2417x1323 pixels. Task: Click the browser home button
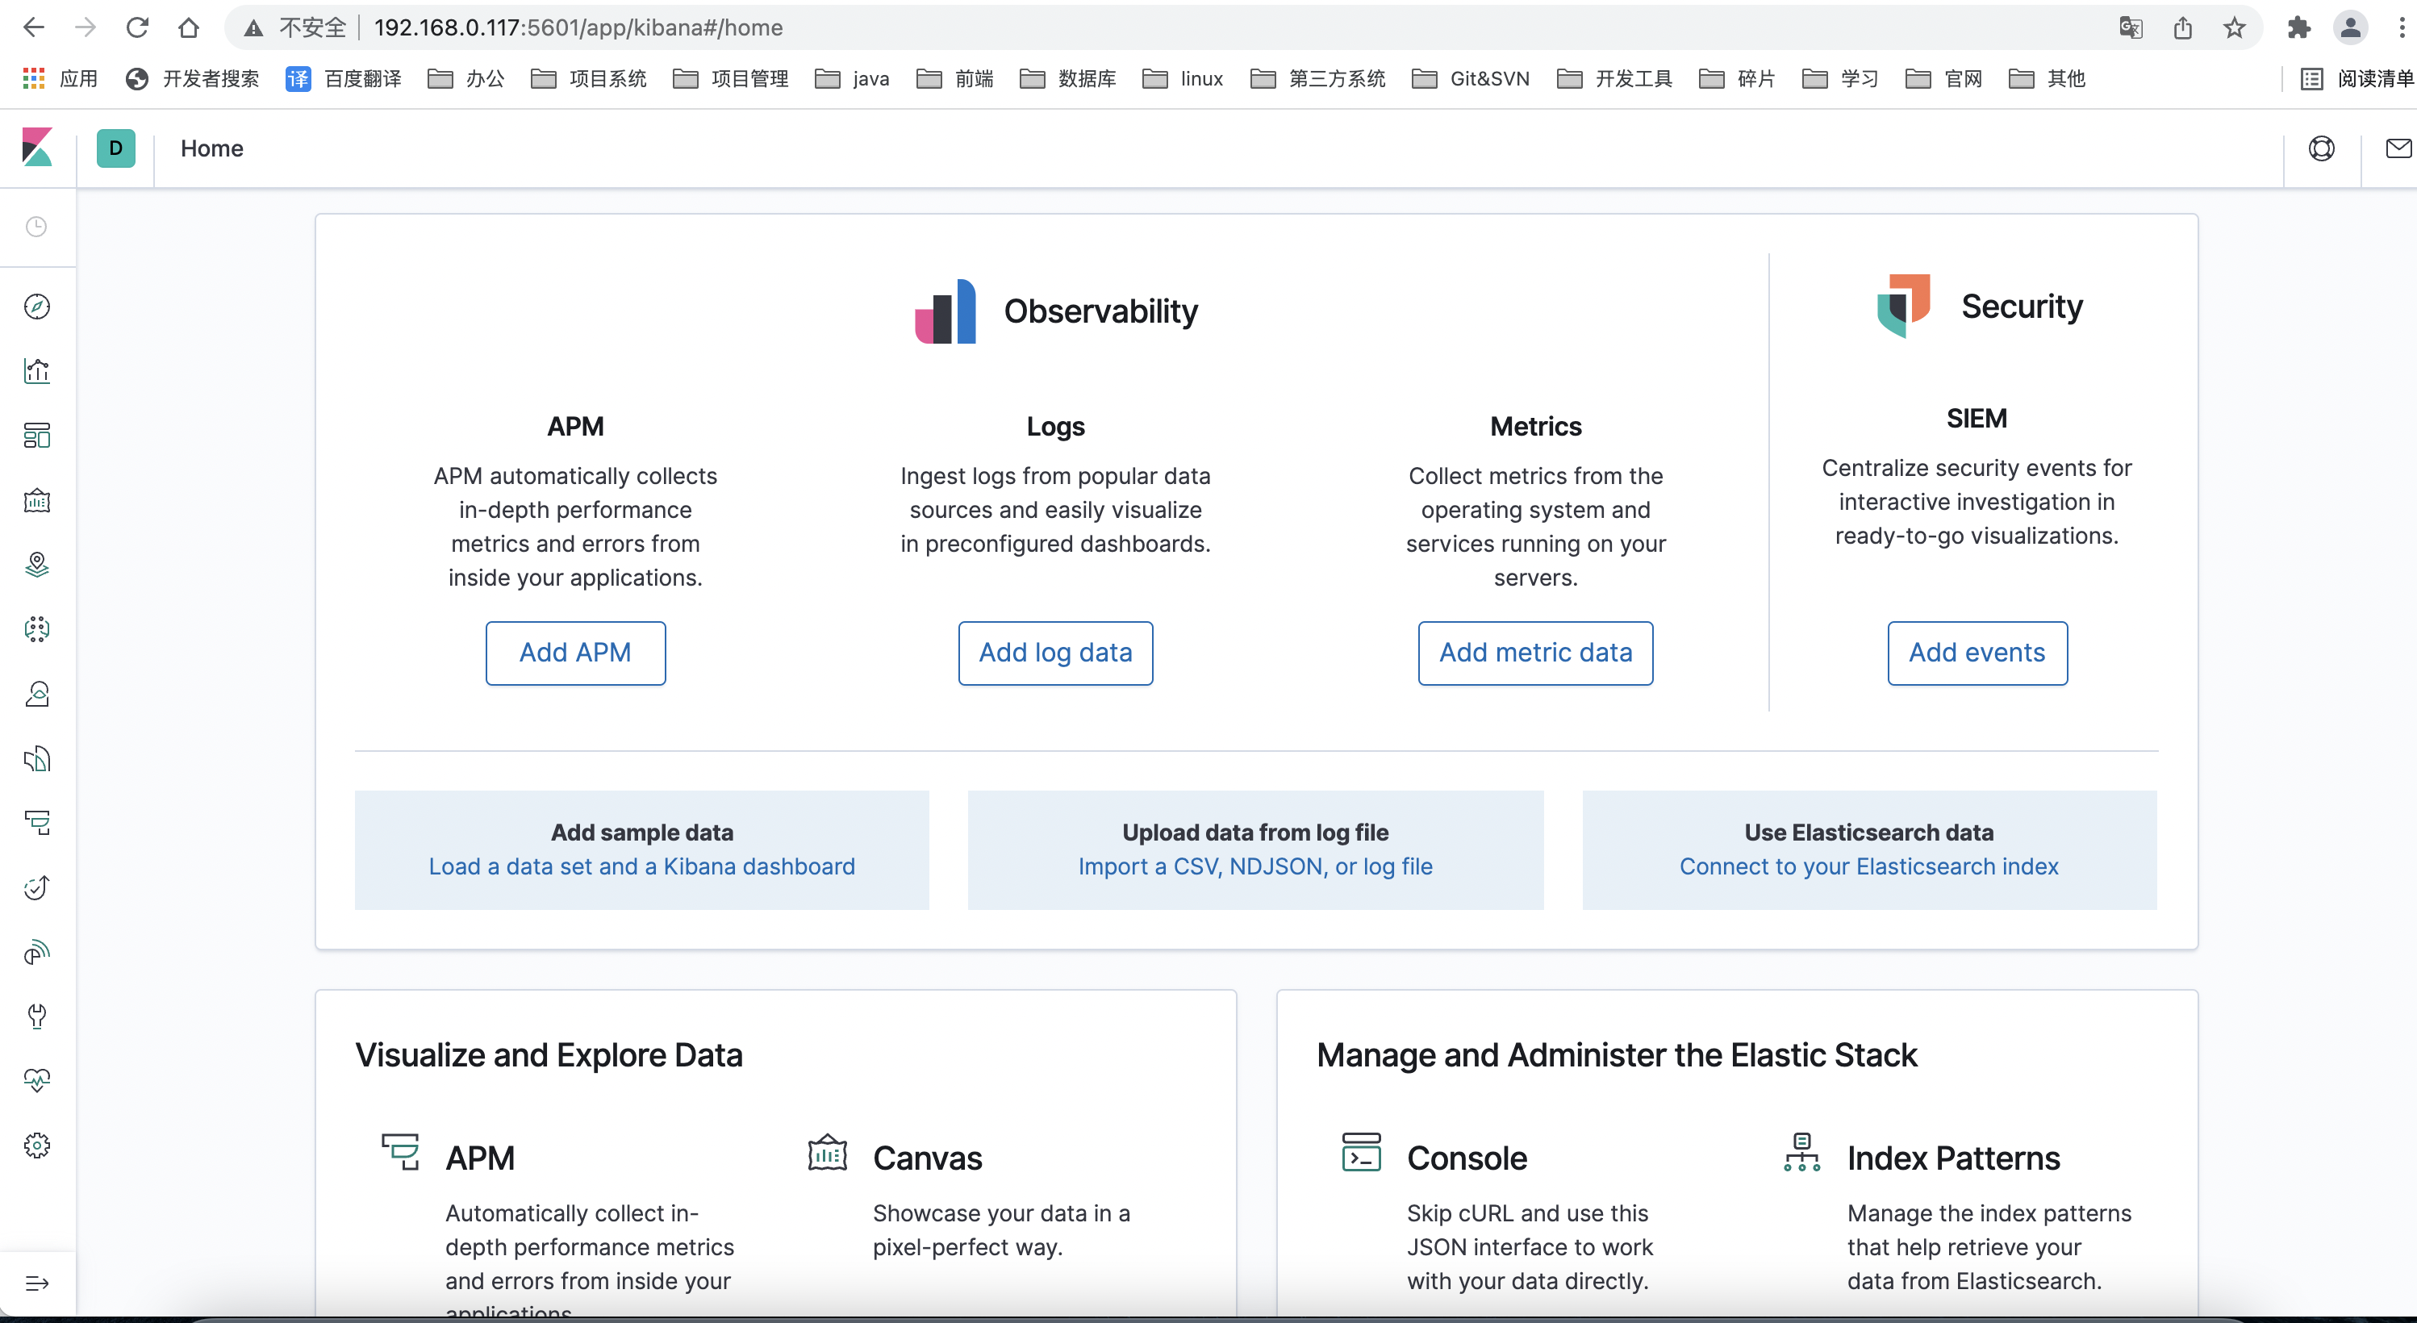pos(189,28)
